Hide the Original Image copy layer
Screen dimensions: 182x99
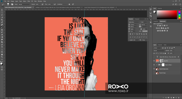(x=154, y=69)
